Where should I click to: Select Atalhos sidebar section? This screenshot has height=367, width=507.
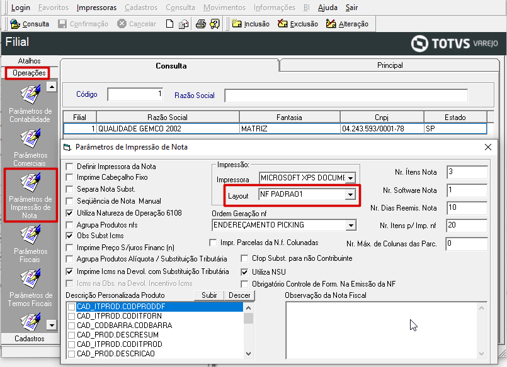point(29,60)
